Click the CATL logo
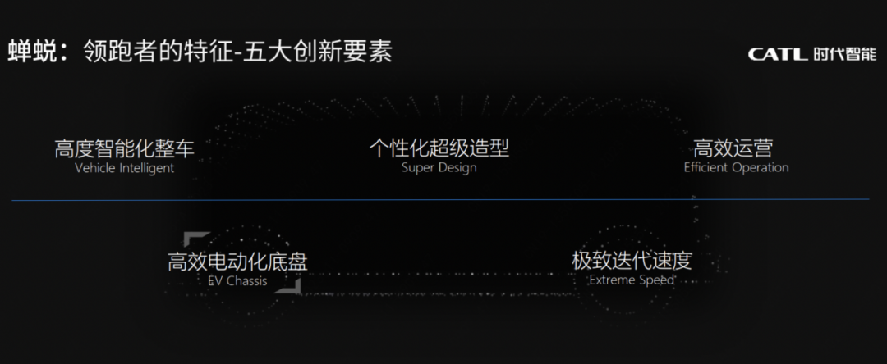 (779, 54)
